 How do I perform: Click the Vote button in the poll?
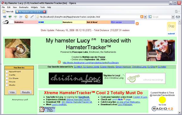click(x=12, y=92)
